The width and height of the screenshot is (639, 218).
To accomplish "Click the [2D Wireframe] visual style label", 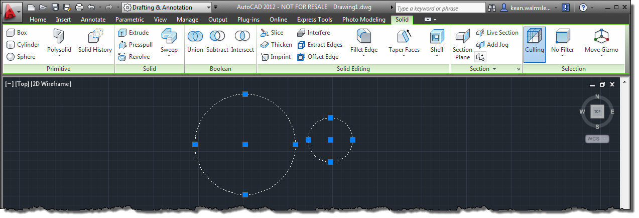I will tap(51, 84).
